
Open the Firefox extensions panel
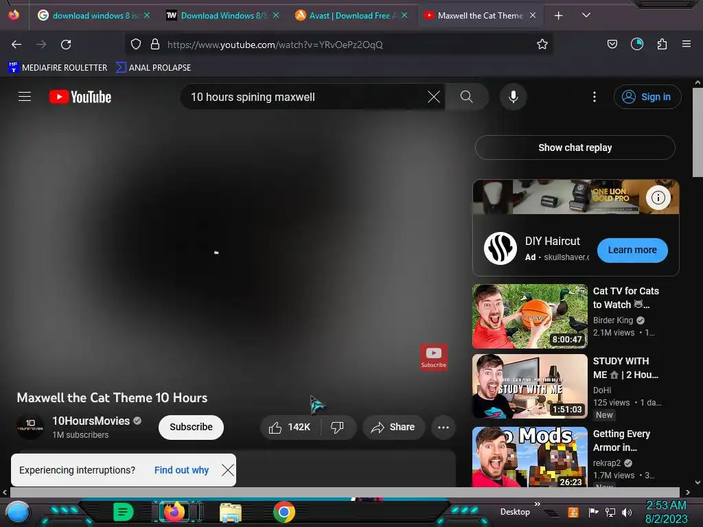662,44
